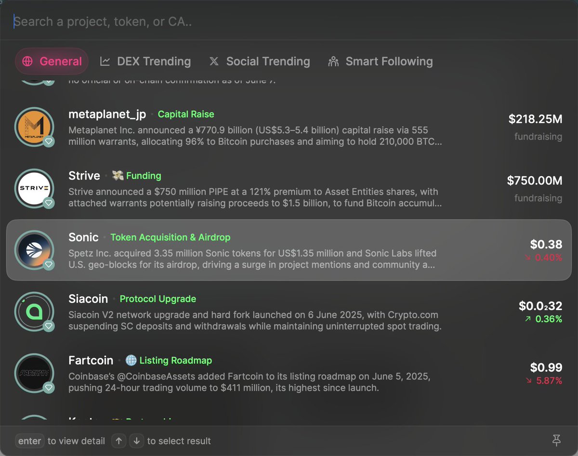The width and height of the screenshot is (578, 456).
Task: Click the up arrow key button
Action: 119,441
